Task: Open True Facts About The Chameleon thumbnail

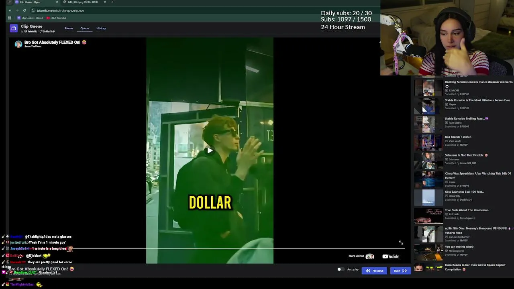Action: point(428,216)
